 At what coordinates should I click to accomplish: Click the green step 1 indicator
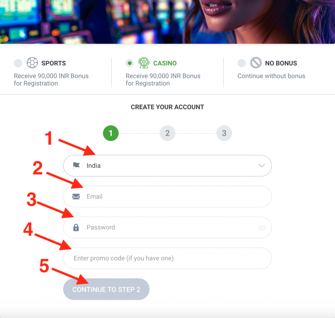coord(111,133)
